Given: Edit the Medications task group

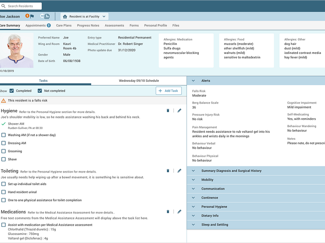Looking at the screenshot, I should 179,211.
